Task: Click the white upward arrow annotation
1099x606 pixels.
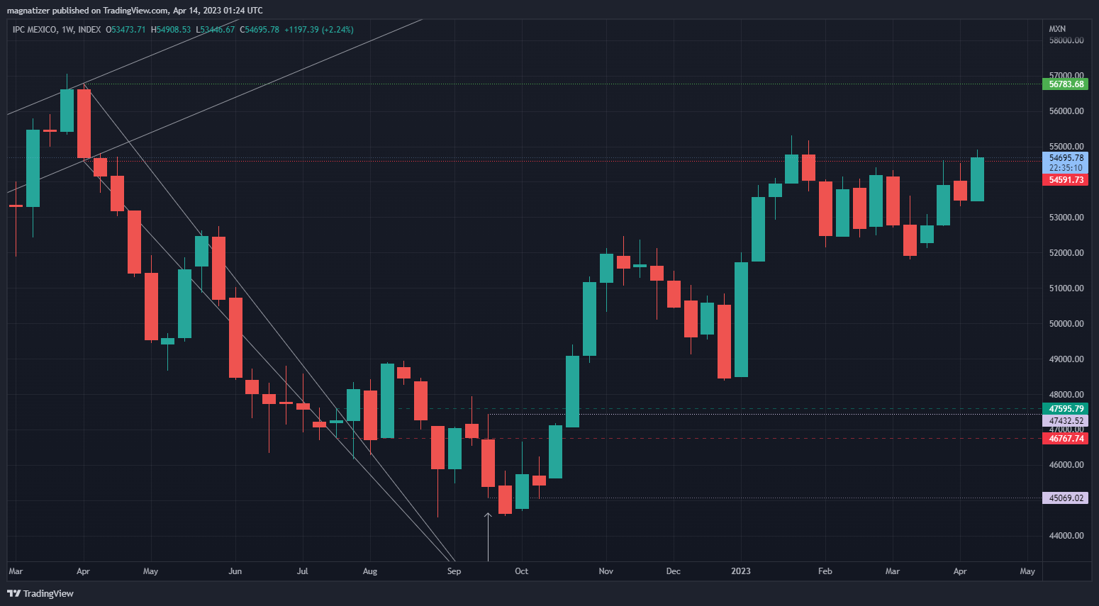Action: pos(488,535)
